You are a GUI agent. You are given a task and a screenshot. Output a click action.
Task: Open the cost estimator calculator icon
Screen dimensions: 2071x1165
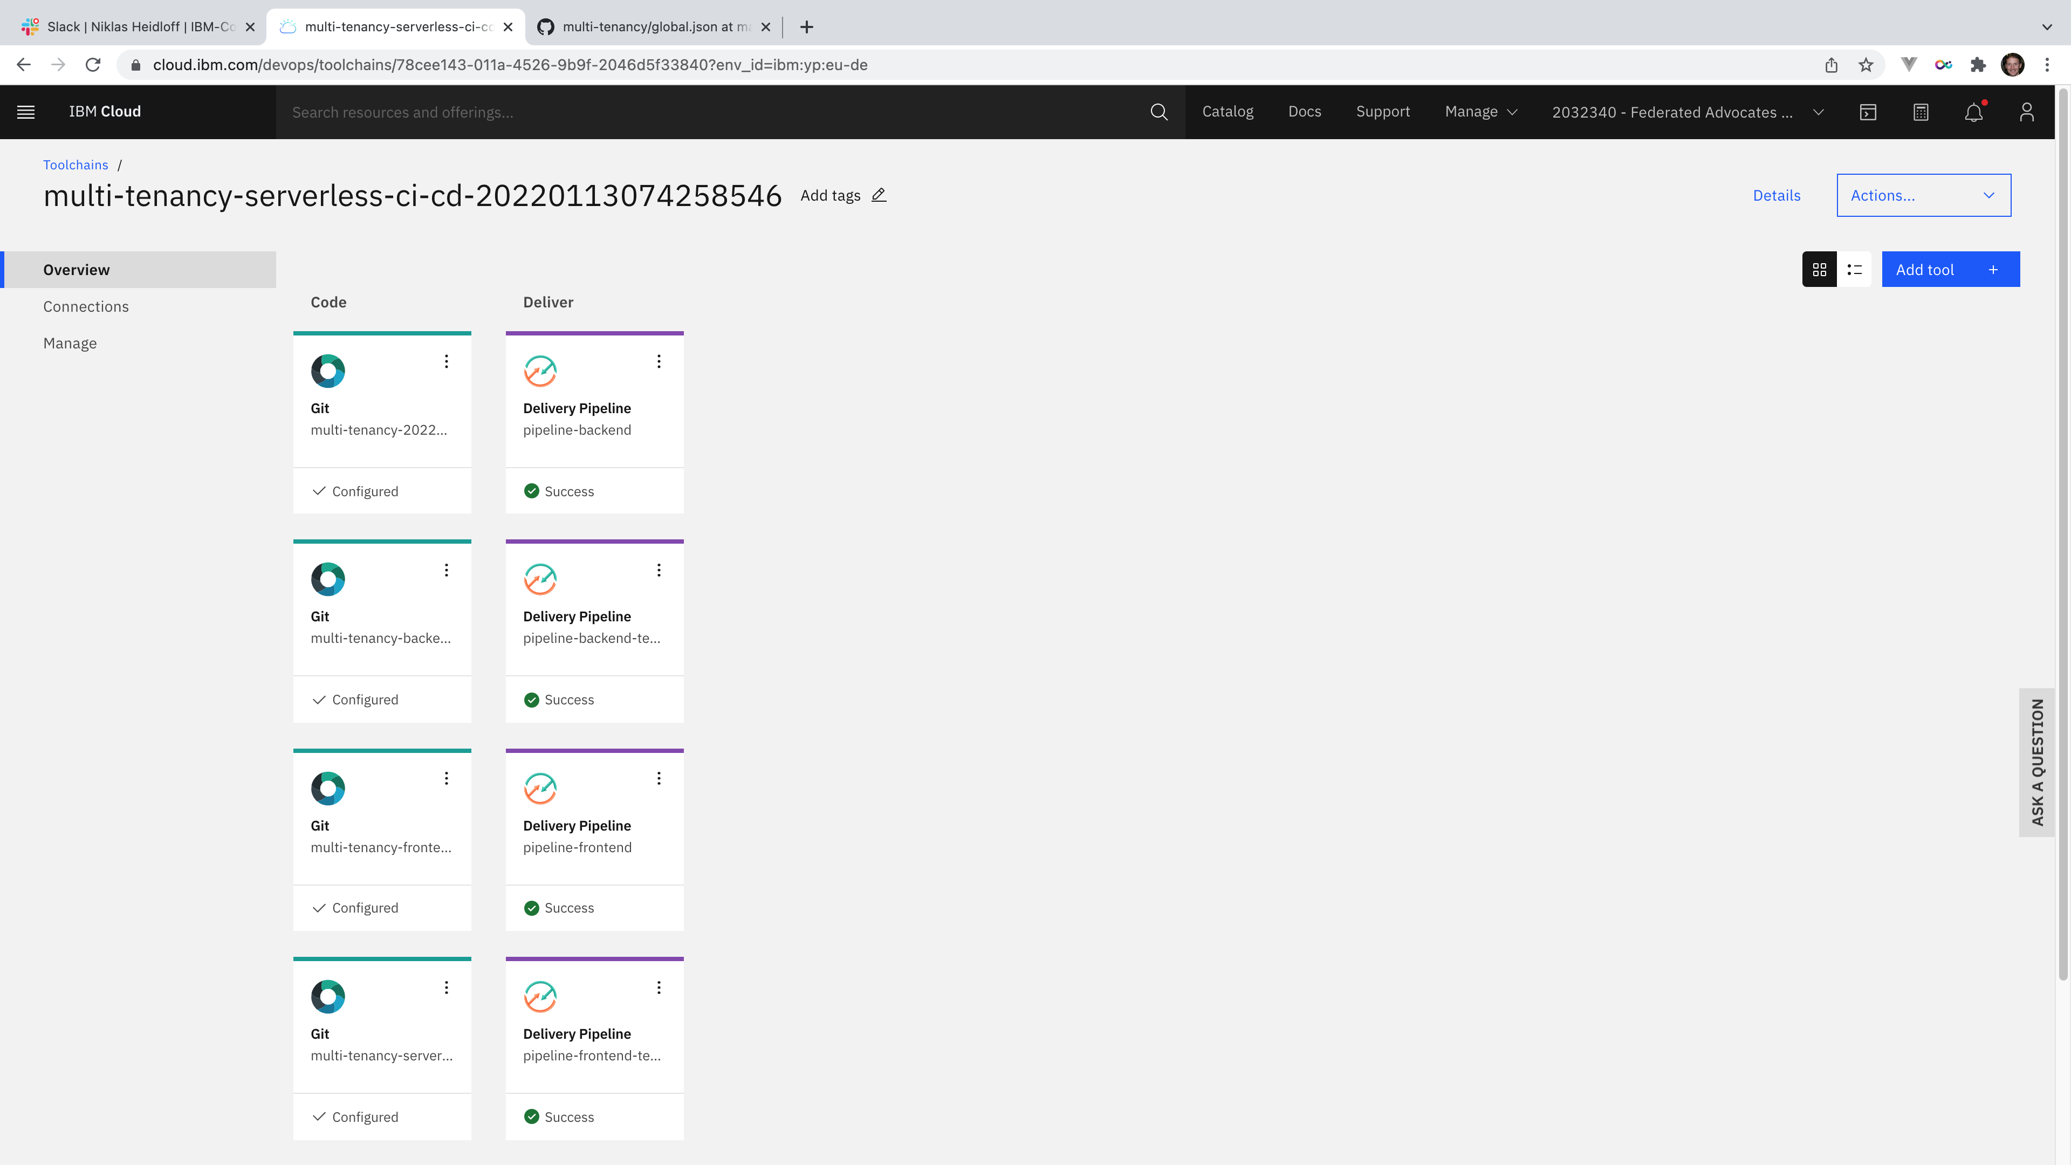(1921, 112)
